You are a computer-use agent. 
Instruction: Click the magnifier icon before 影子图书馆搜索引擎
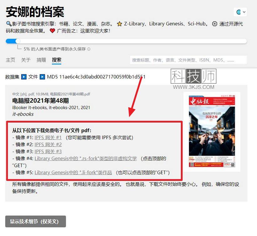tap(9, 24)
